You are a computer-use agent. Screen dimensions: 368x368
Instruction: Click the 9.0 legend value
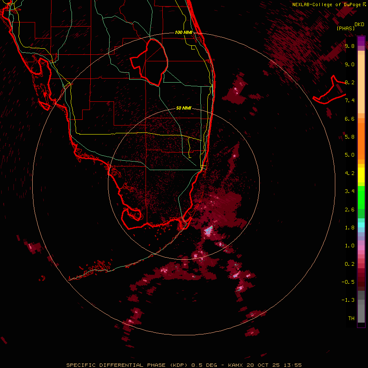350,64
